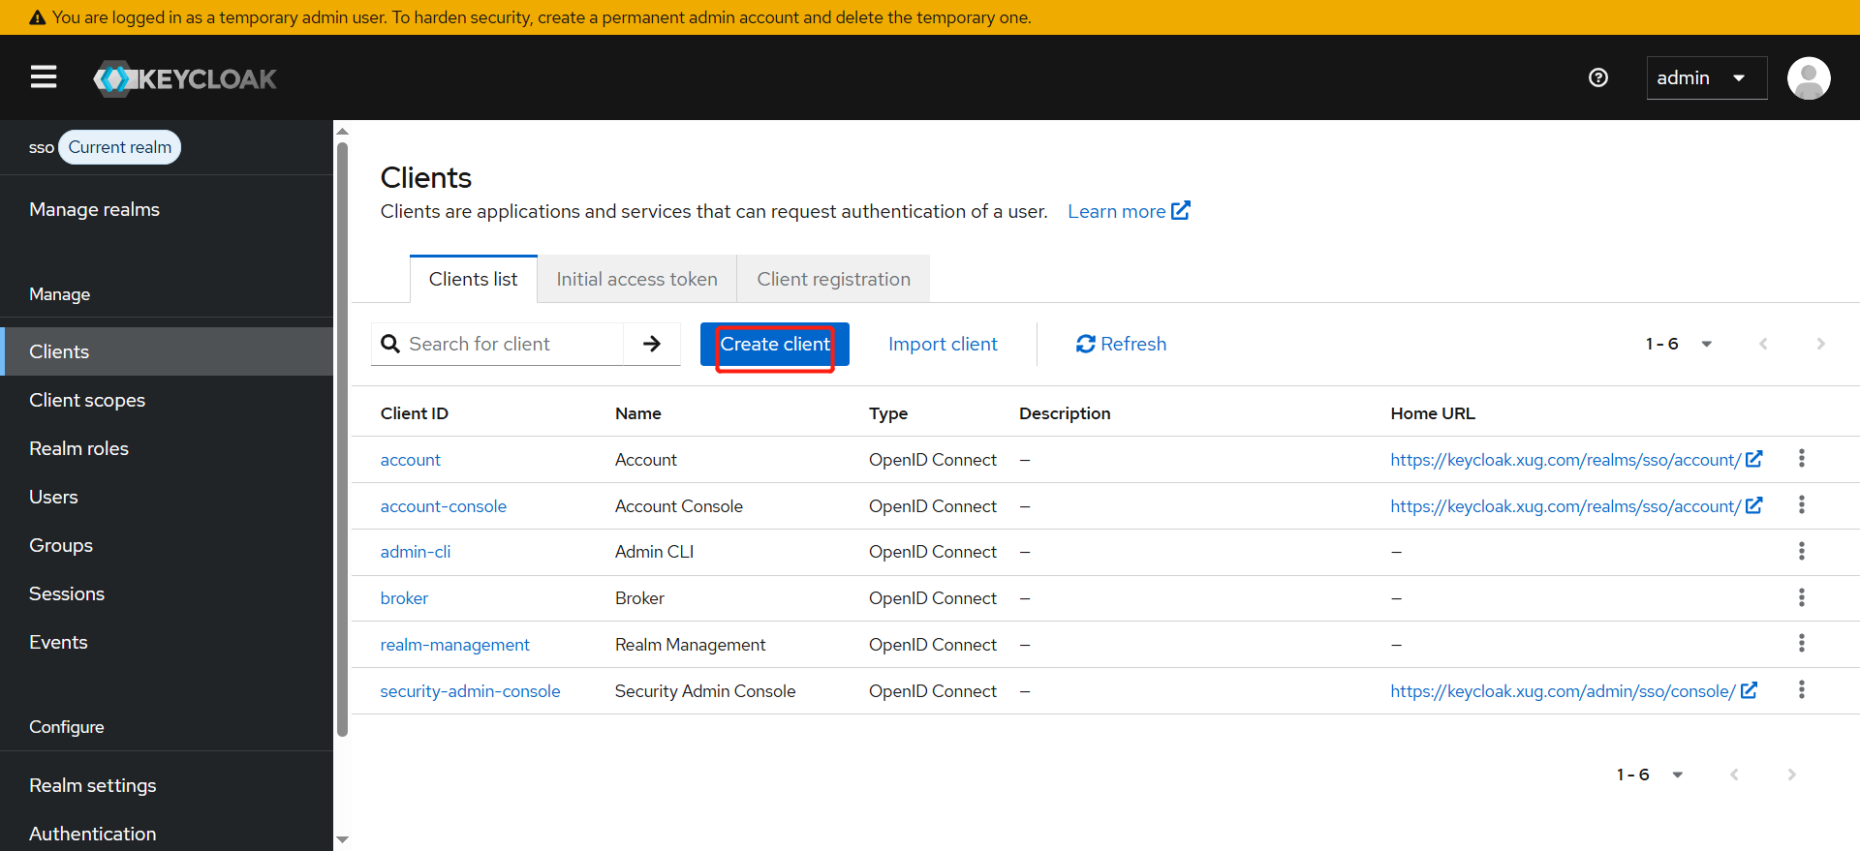Open the Learn more link
1860x851 pixels.
(x=1129, y=211)
